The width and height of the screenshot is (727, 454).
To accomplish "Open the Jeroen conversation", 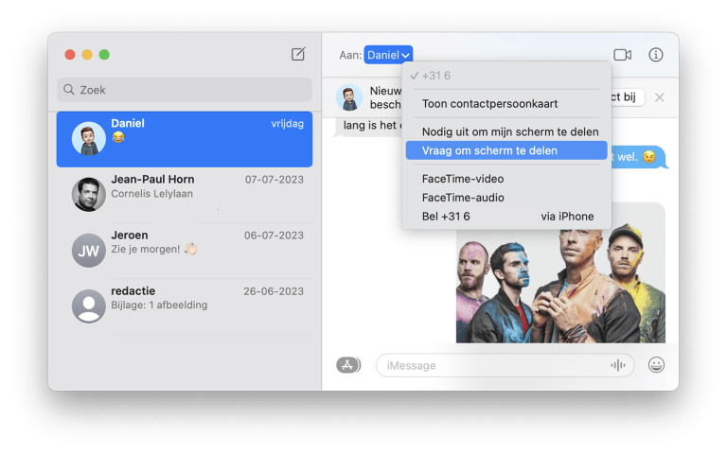I will click(185, 251).
